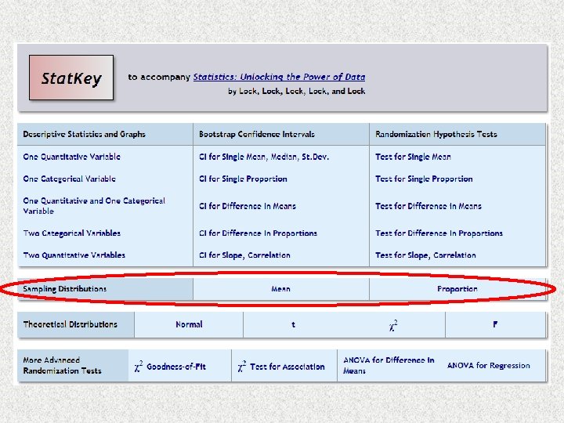Open CI for Difference In Proportions
The width and height of the screenshot is (564, 423).
pyautogui.click(x=258, y=233)
